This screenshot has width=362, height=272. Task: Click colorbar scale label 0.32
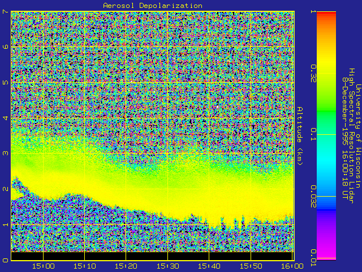313,74
